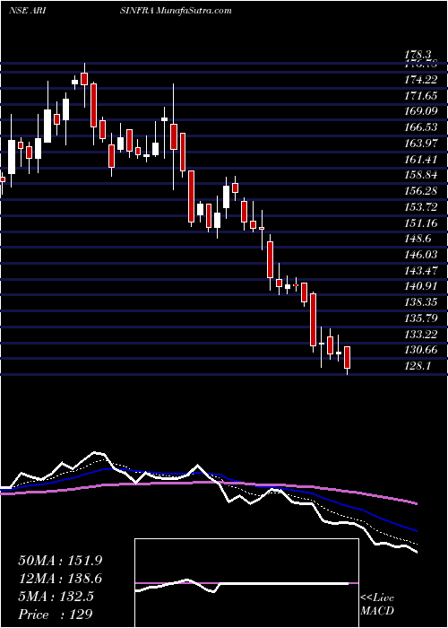Click the 174.22 price level label
Screen dimensions: 448x628
pos(421,80)
